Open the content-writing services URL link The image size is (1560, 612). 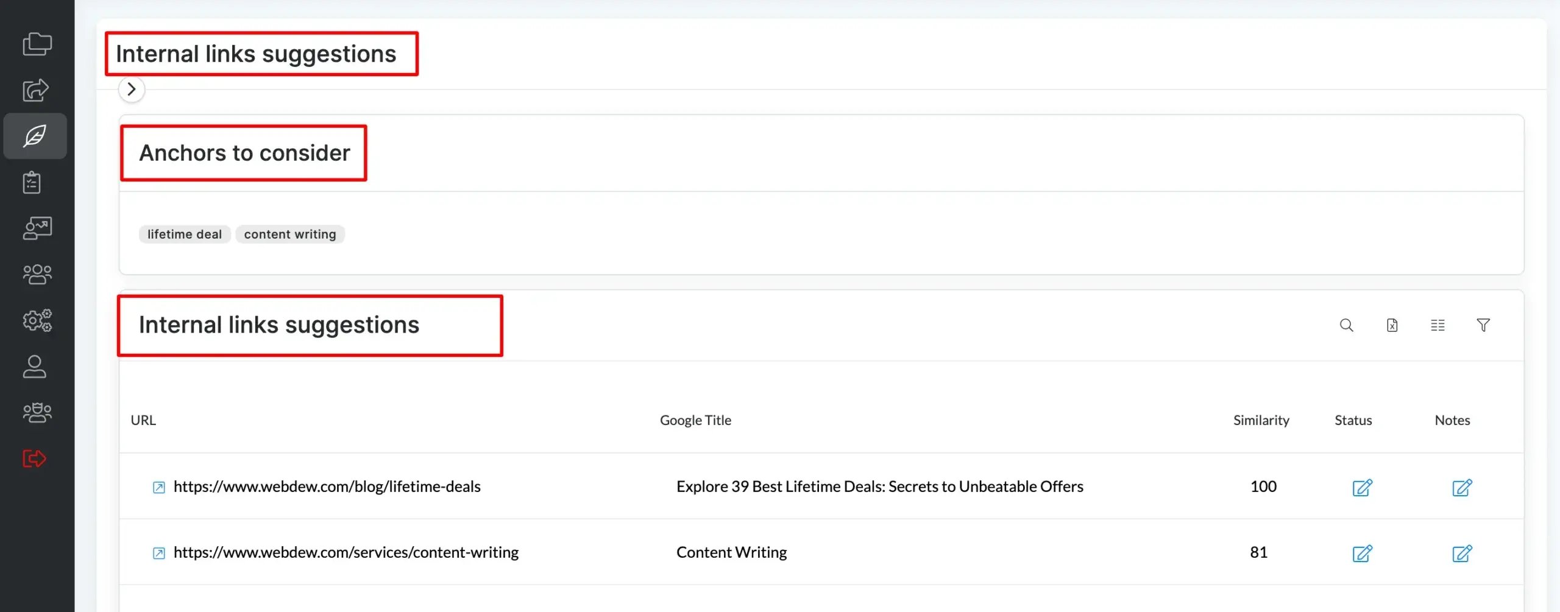coord(346,552)
